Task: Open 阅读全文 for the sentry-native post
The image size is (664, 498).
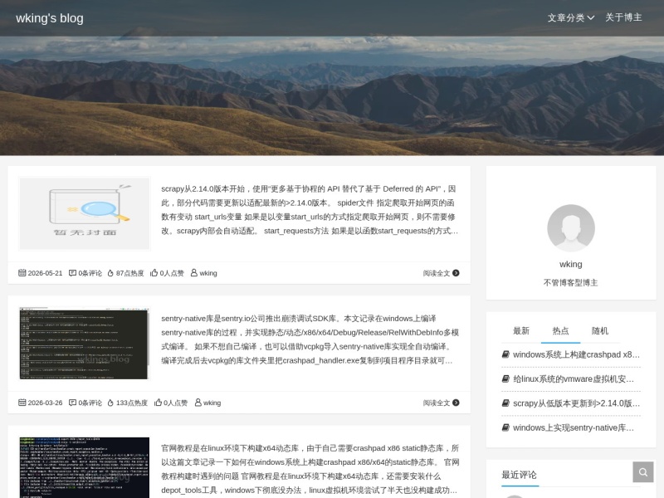Action: (x=437, y=403)
